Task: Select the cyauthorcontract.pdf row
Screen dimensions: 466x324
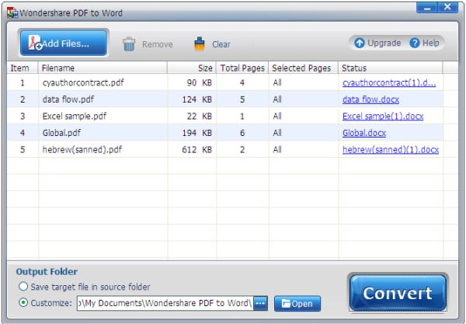Action: [x=225, y=82]
